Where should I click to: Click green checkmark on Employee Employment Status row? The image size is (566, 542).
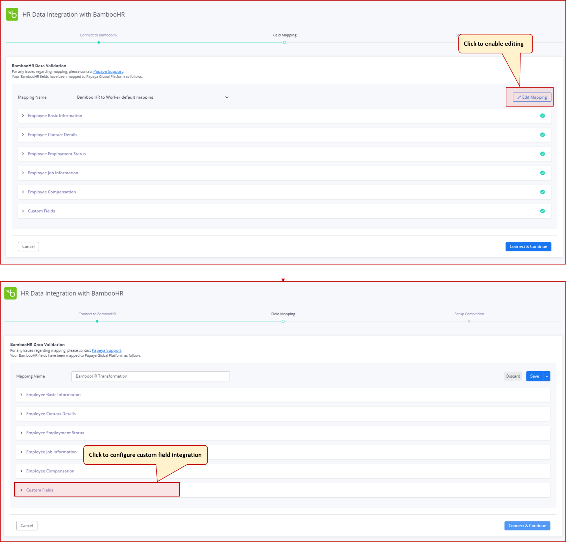click(x=542, y=154)
